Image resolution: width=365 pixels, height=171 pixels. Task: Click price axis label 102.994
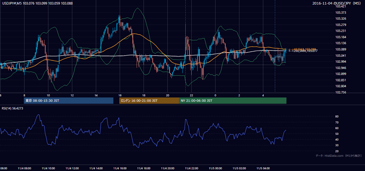tap(341, 62)
